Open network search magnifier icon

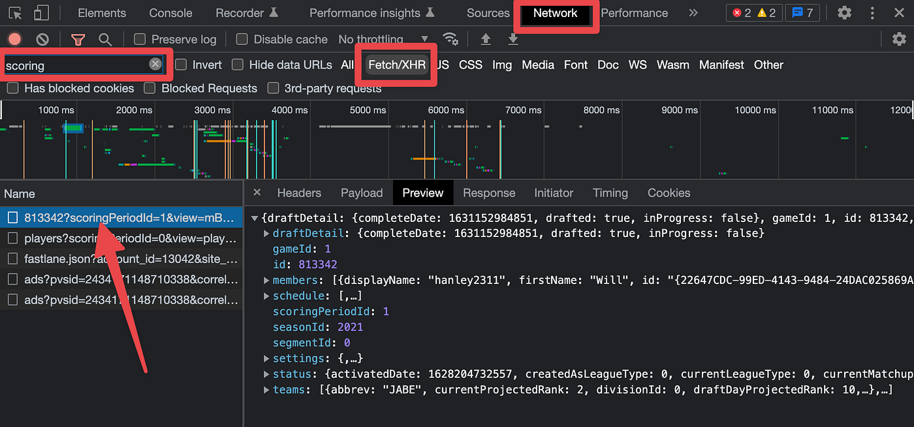pyautogui.click(x=104, y=39)
